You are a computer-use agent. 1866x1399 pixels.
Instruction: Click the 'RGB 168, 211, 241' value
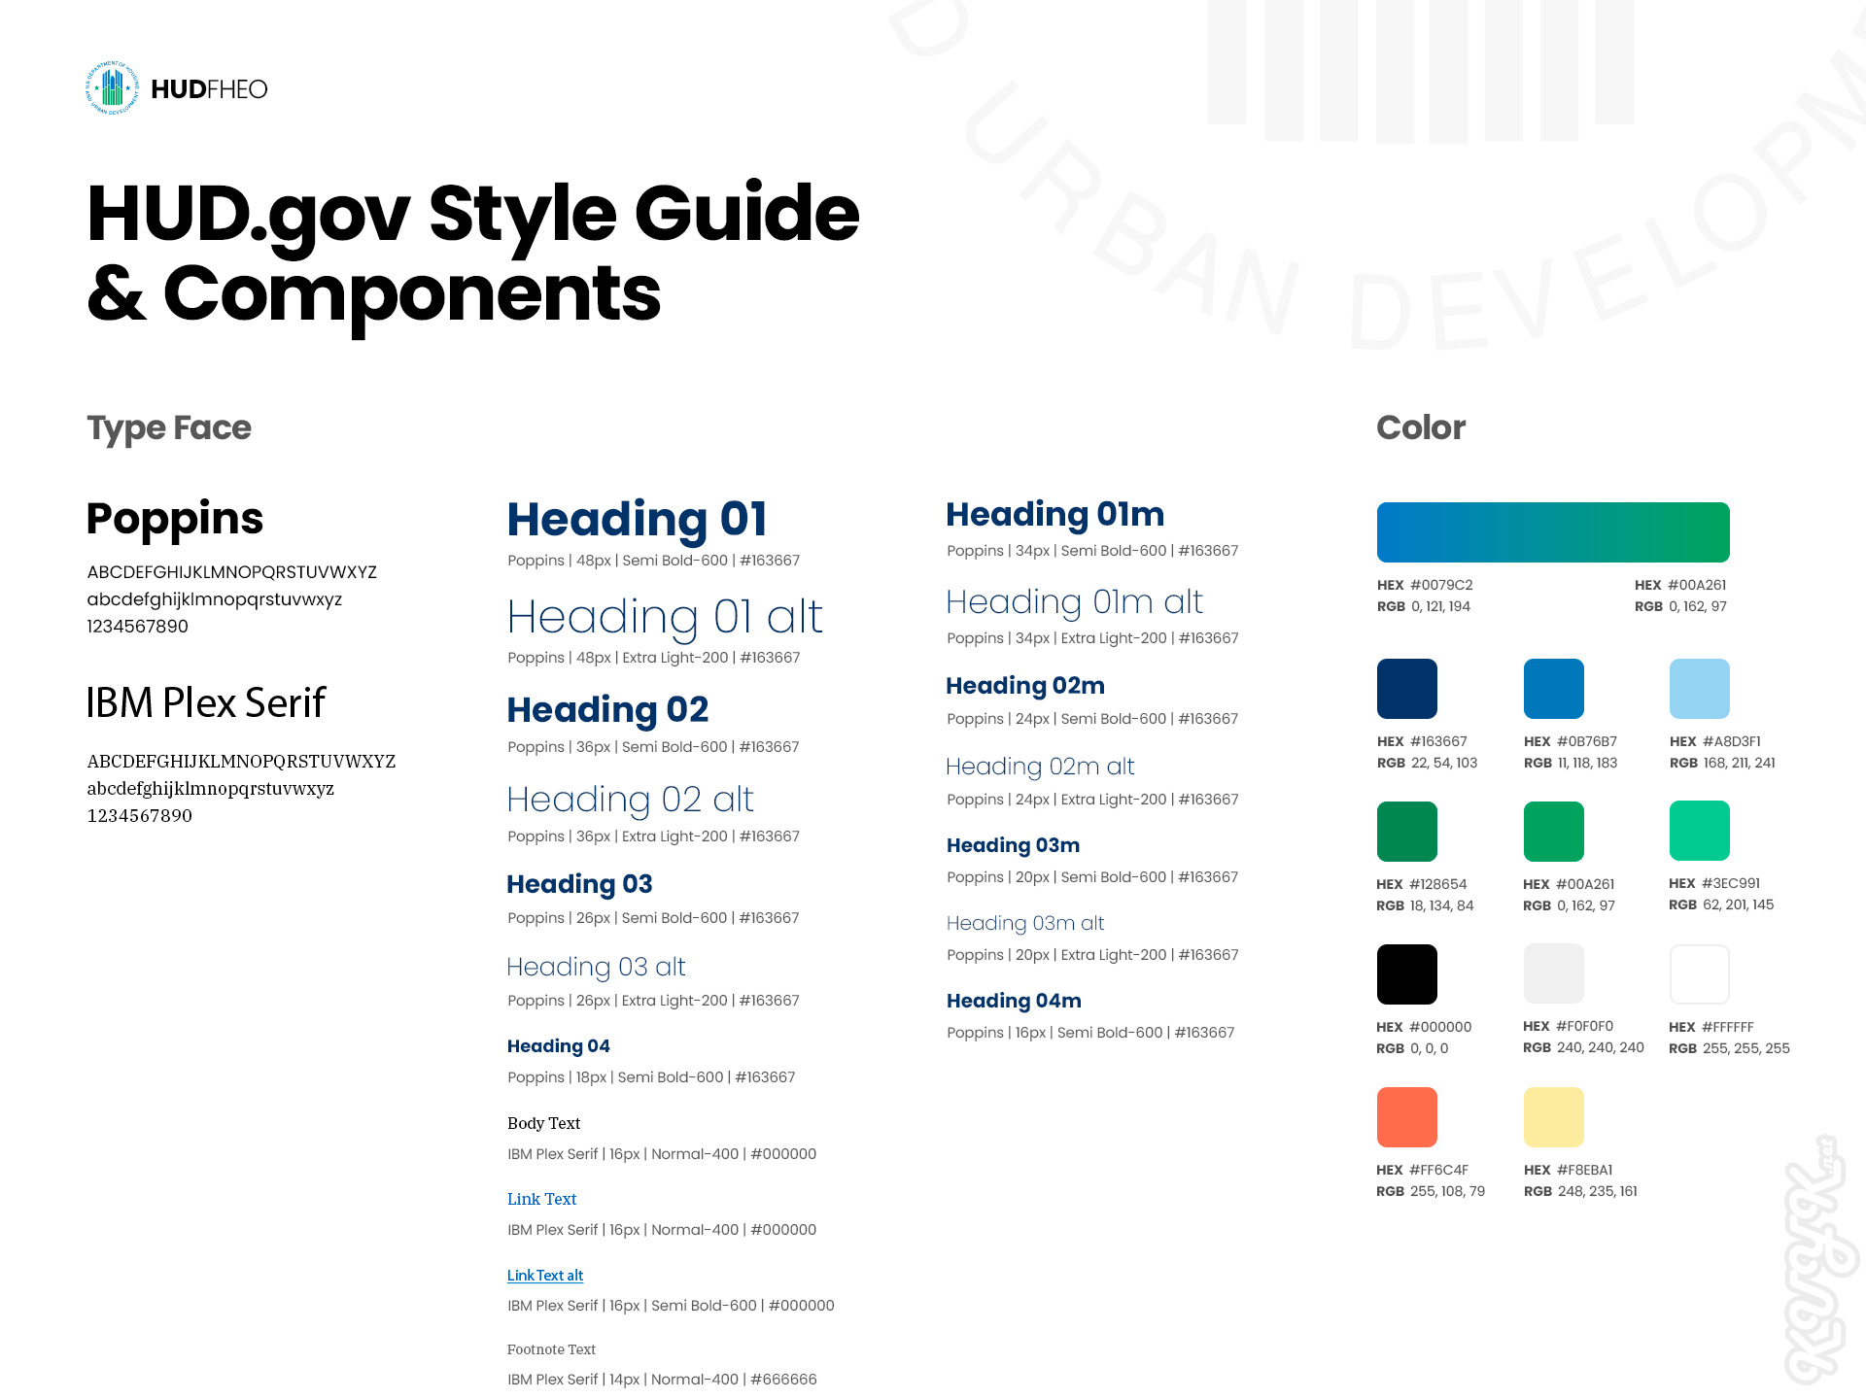pos(1722,763)
